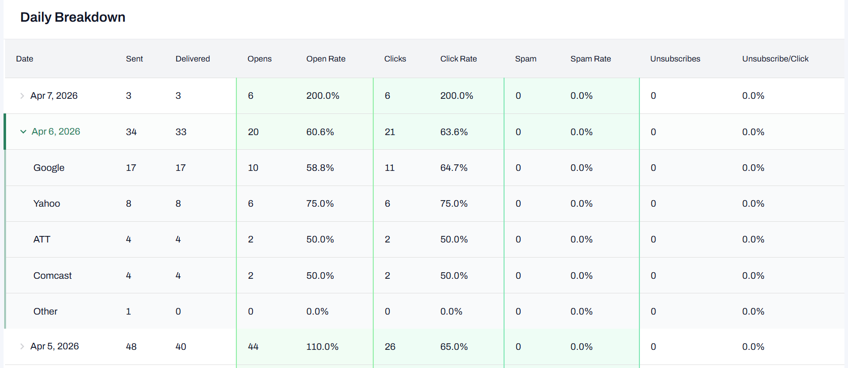Click the Date column header
The height and width of the screenshot is (368, 848).
pos(25,59)
